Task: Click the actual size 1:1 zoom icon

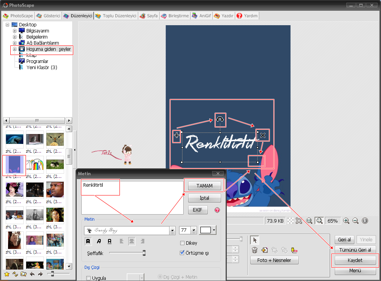Action: pos(309,221)
